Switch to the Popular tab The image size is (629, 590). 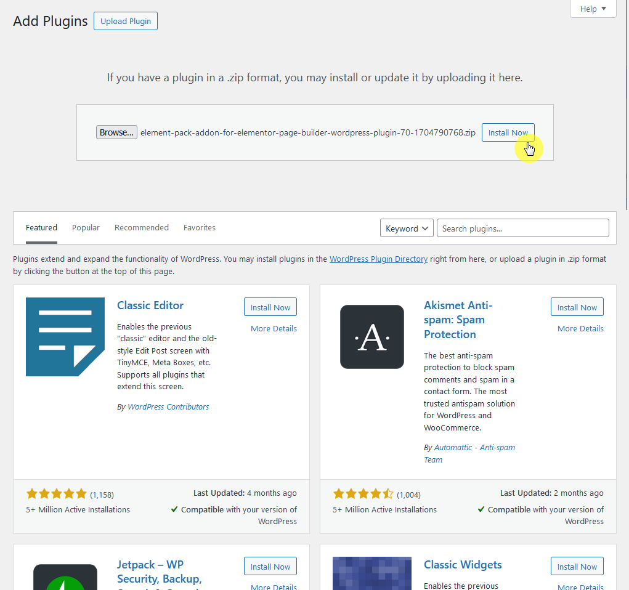point(86,227)
